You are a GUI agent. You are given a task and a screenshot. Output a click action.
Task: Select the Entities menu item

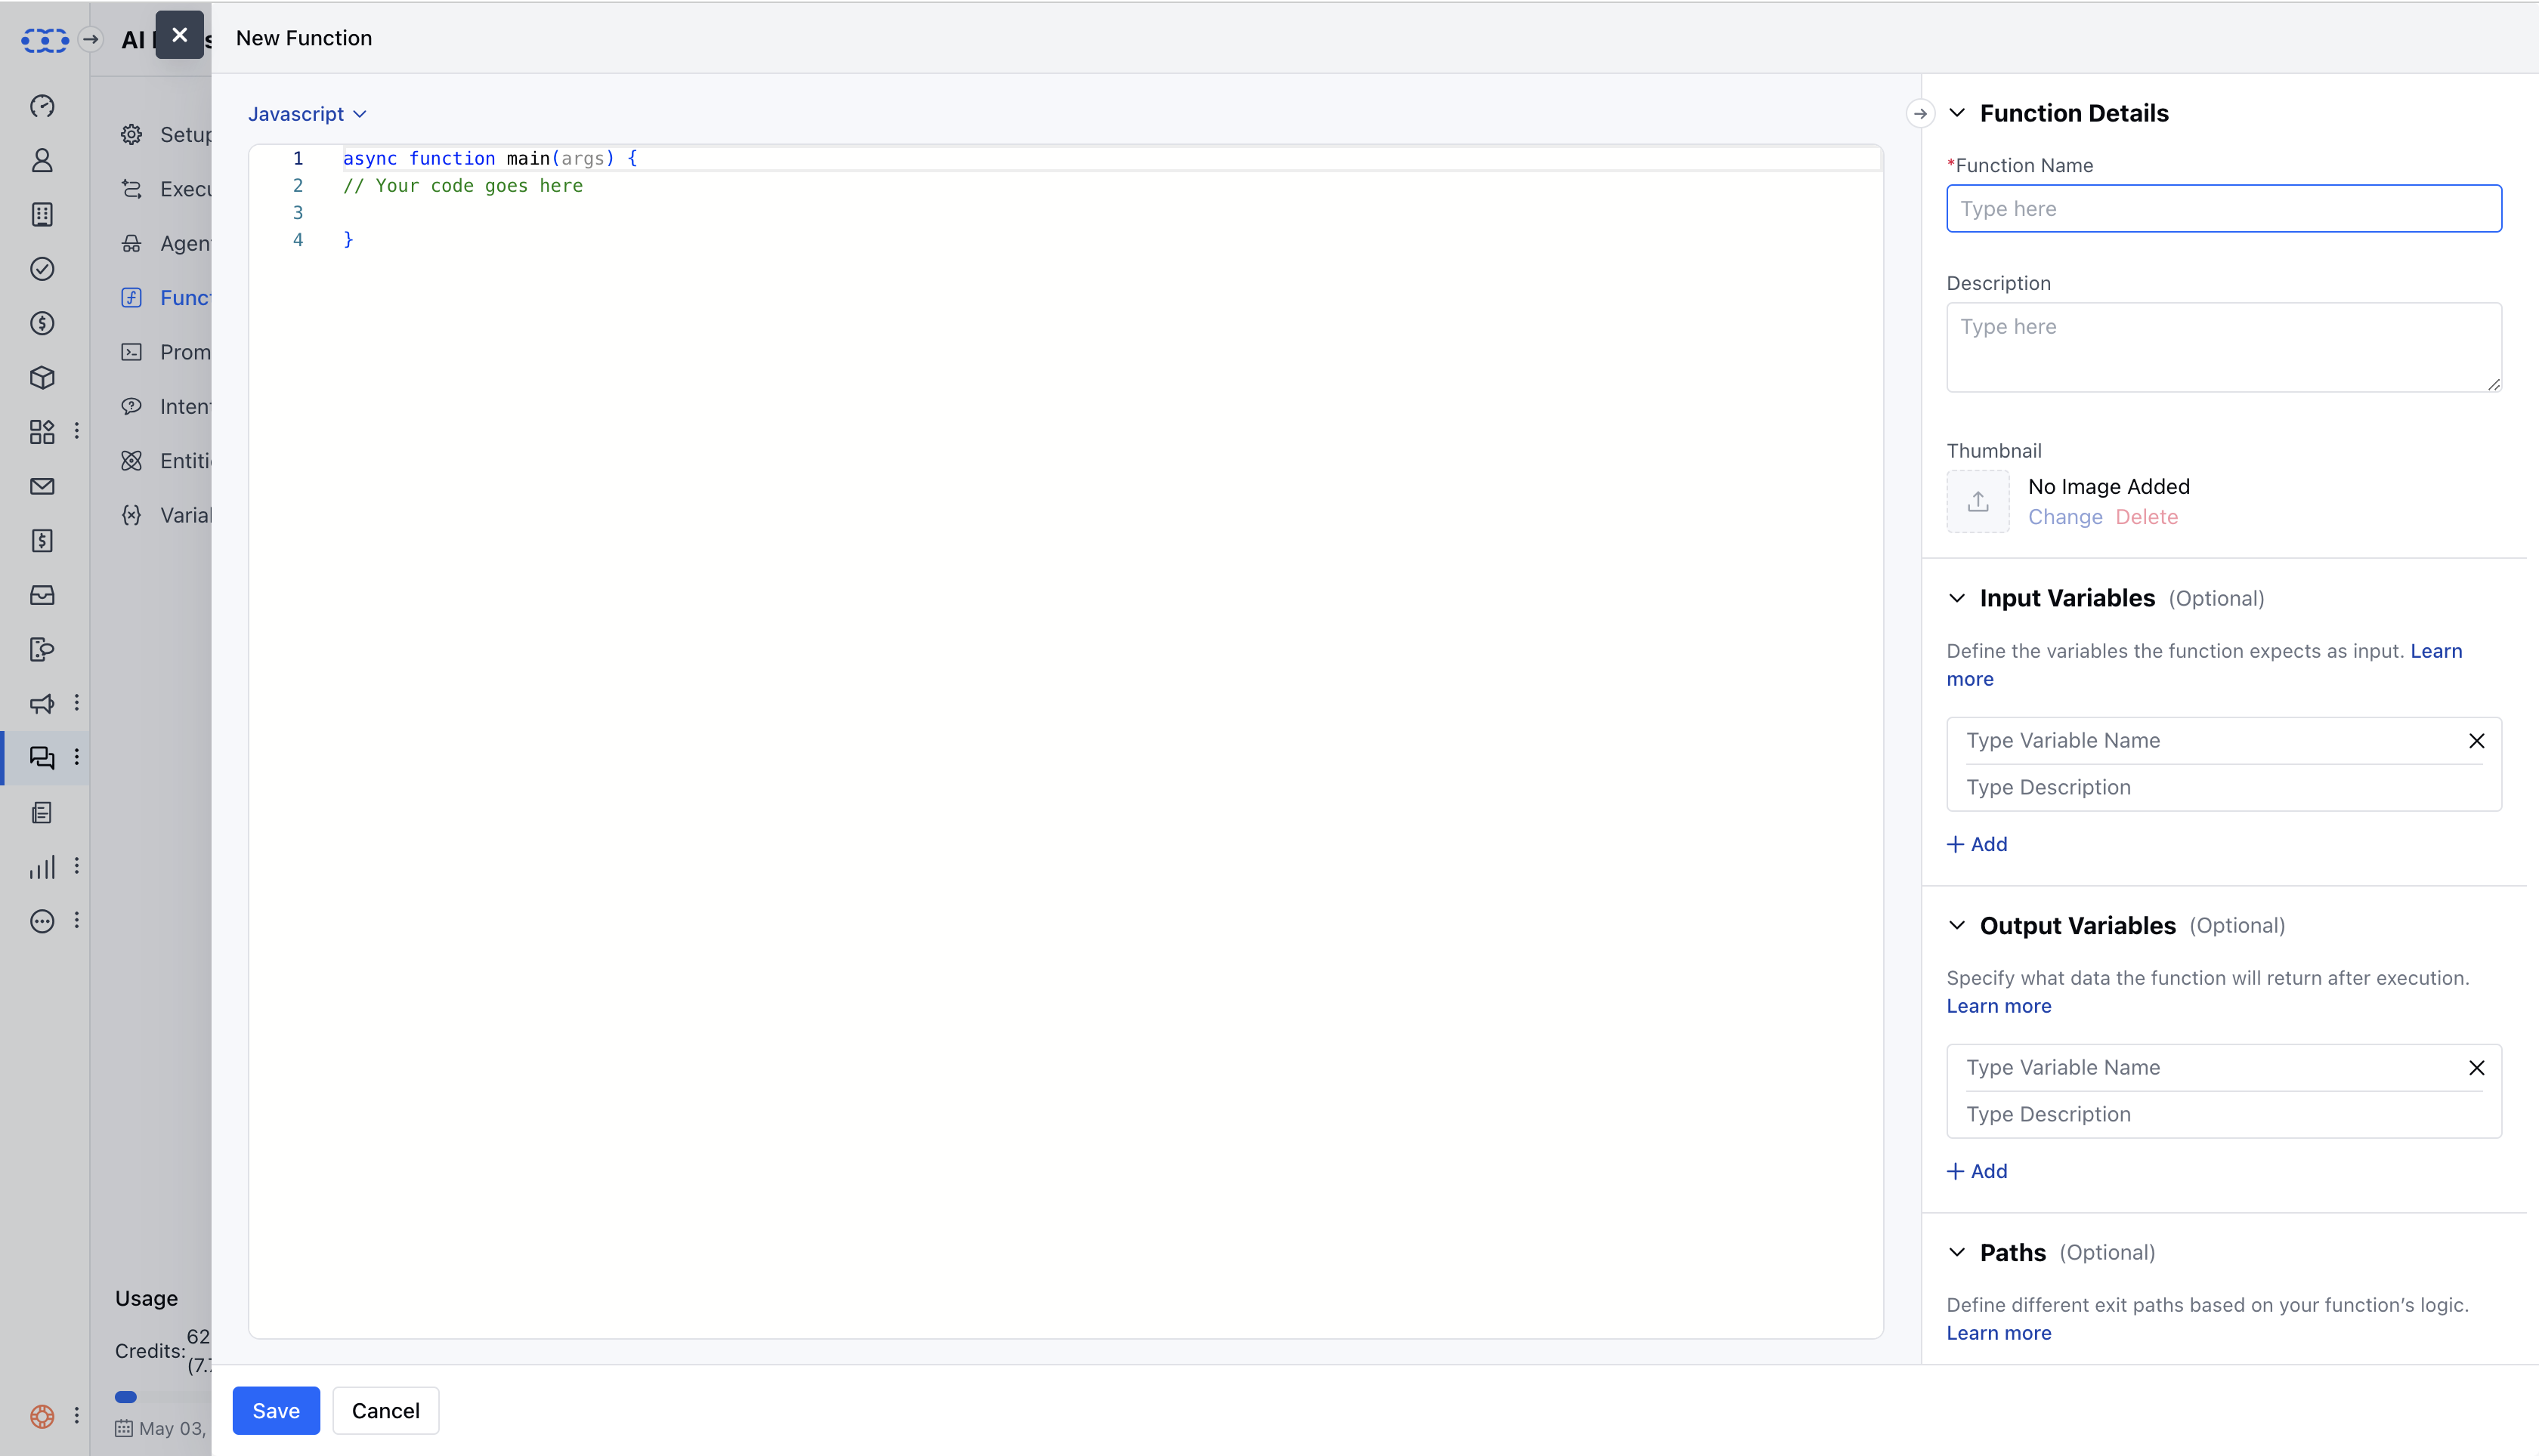[165, 461]
